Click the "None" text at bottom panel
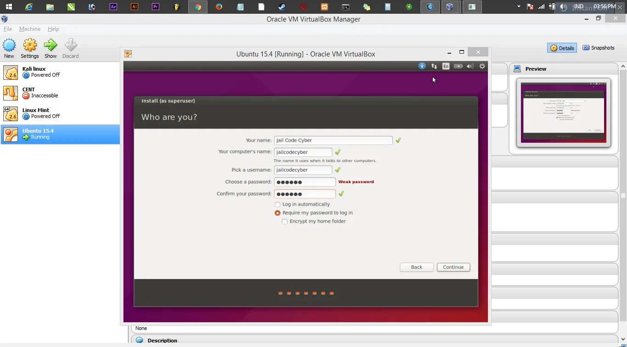 pyautogui.click(x=141, y=329)
